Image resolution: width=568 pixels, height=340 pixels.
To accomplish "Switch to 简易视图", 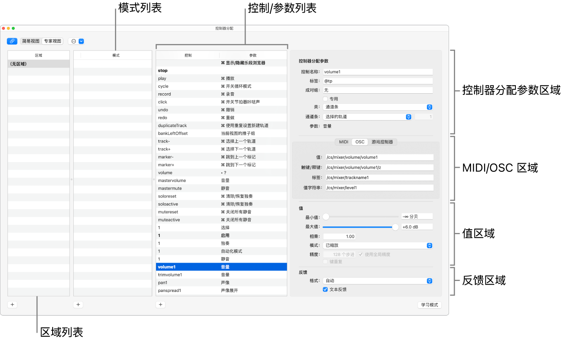I will 31,41.
